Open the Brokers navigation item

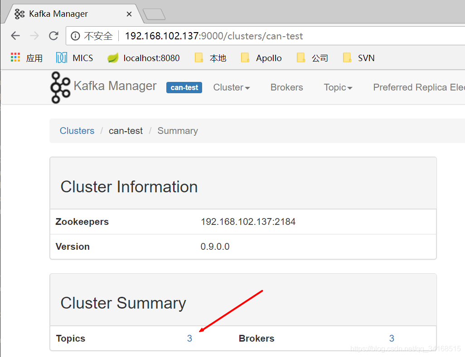(x=287, y=87)
